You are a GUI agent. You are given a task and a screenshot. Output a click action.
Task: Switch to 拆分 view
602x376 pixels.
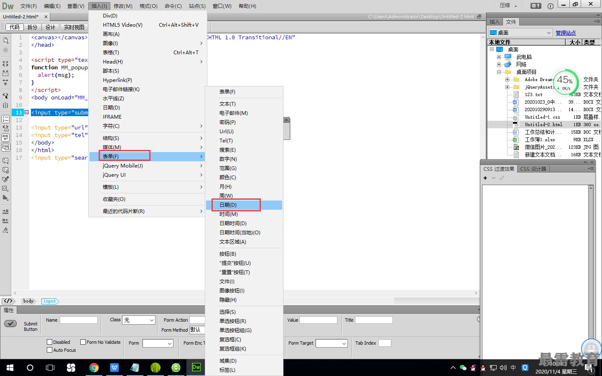pos(32,27)
